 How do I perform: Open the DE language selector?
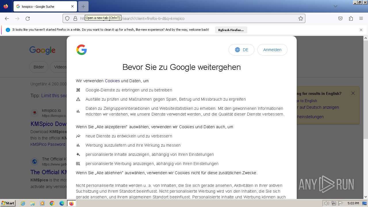pos(241,50)
